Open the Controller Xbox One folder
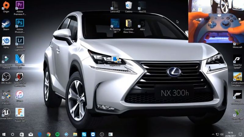 tap(129, 26)
